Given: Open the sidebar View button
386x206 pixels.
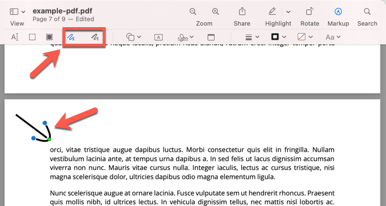Looking at the screenshot, I should (14, 12).
